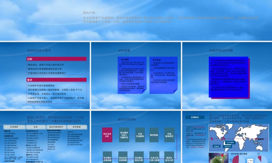
Task: Click the 目标 magenta header bar
Action: click(57, 59)
